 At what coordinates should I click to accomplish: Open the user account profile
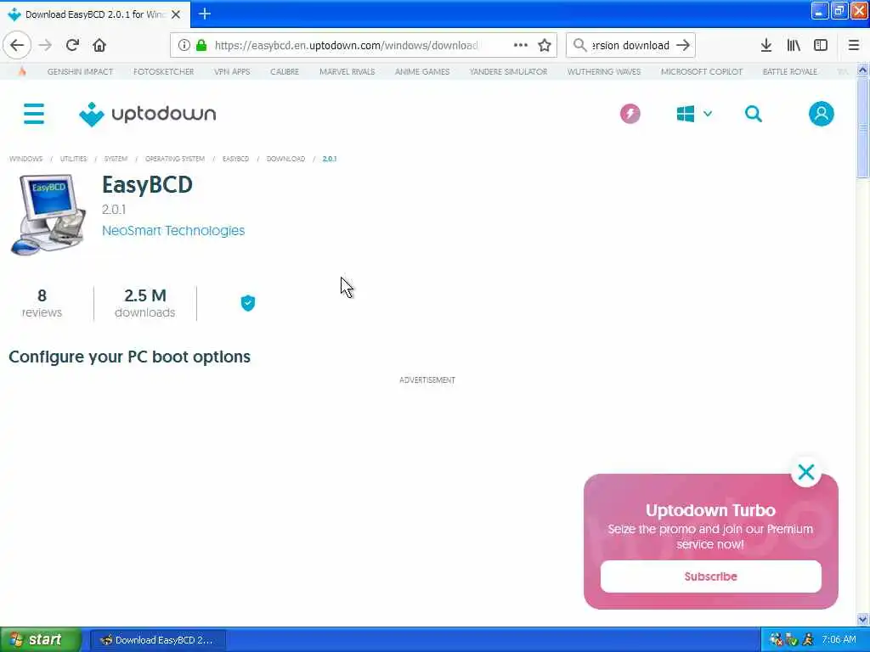pos(822,114)
